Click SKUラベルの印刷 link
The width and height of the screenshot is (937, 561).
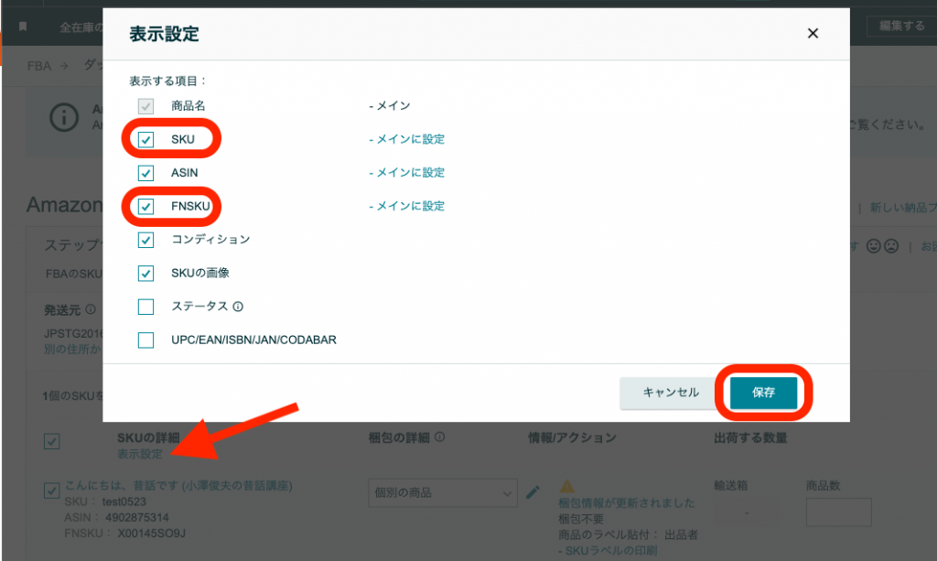[610, 550]
